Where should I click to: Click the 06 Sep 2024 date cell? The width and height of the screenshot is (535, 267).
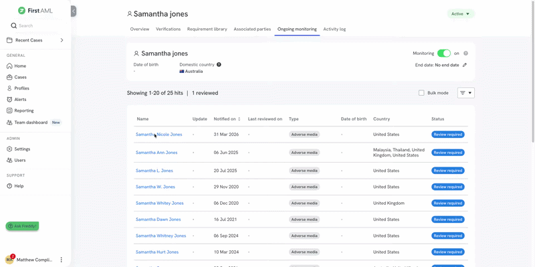coord(226,236)
